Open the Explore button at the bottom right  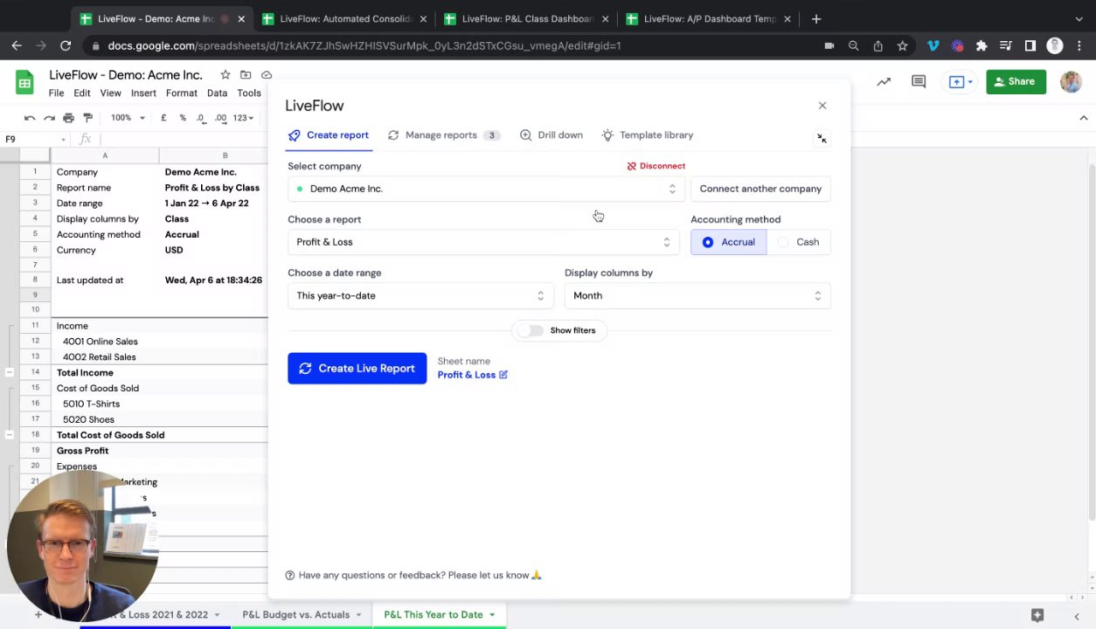tap(1037, 615)
